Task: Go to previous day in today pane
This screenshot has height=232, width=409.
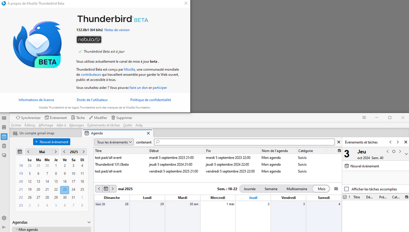Action: [388, 151]
